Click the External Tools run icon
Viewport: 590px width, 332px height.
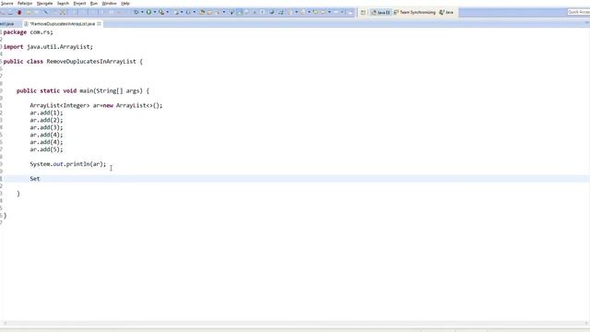[162, 12]
